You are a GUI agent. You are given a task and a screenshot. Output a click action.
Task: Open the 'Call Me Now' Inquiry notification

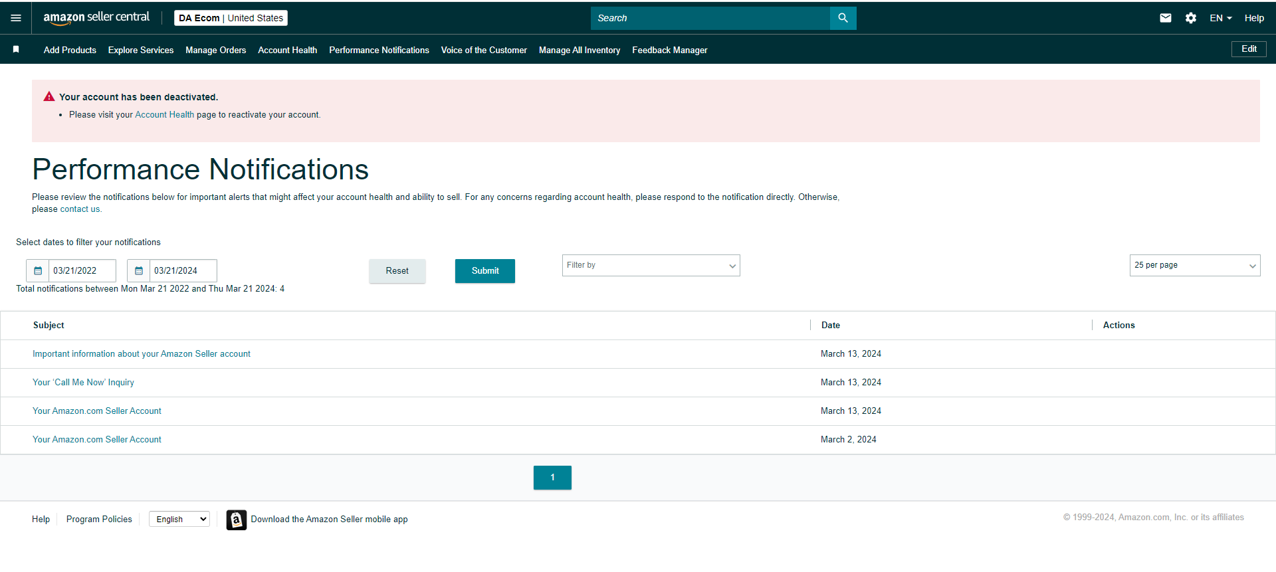83,383
